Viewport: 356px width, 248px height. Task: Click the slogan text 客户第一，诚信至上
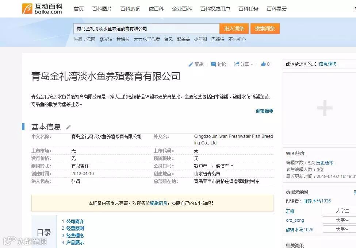[214, 166]
